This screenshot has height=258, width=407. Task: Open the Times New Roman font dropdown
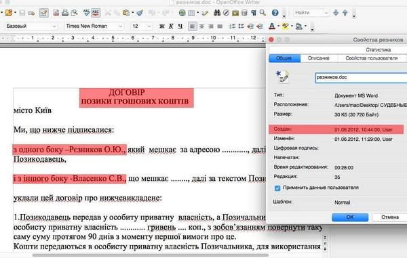pyautogui.click(x=121, y=26)
